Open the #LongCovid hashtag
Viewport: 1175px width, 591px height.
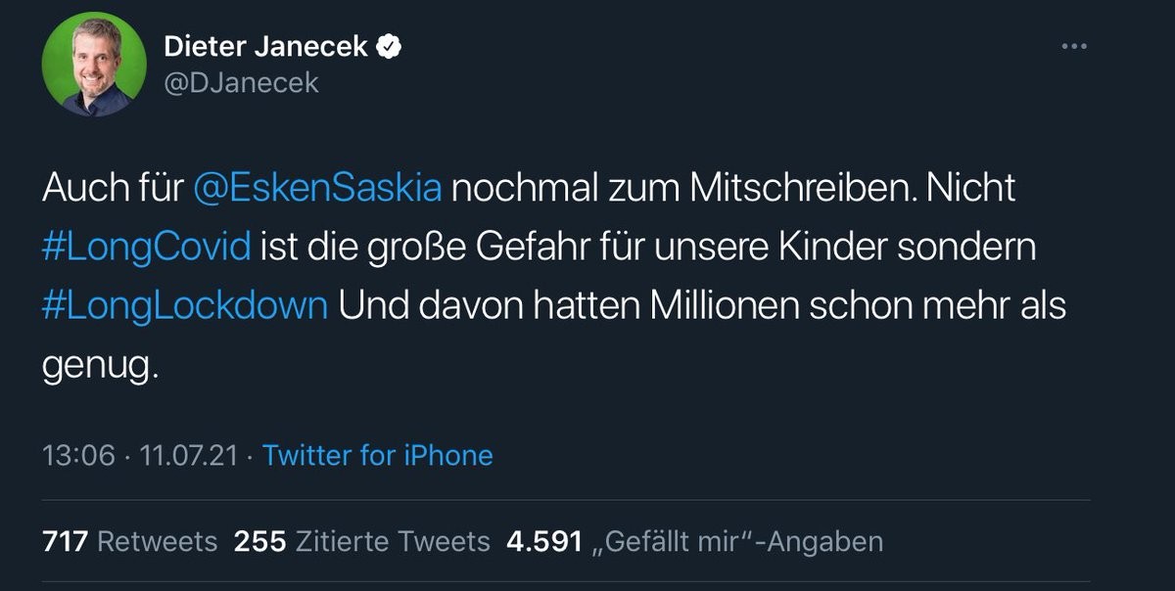147,247
